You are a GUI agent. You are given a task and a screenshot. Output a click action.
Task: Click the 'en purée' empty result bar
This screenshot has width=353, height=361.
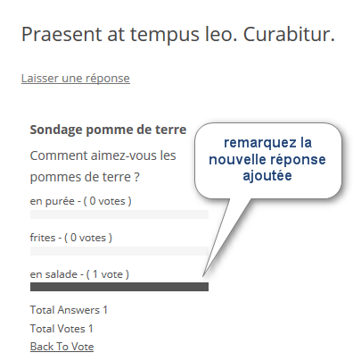point(119,214)
